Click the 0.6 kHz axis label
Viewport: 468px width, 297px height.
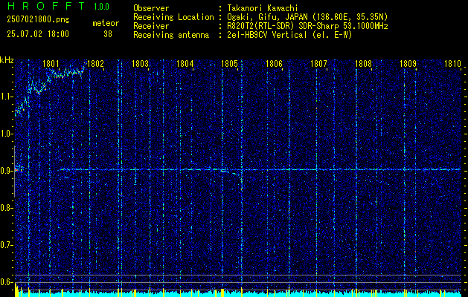pyautogui.click(x=6, y=282)
